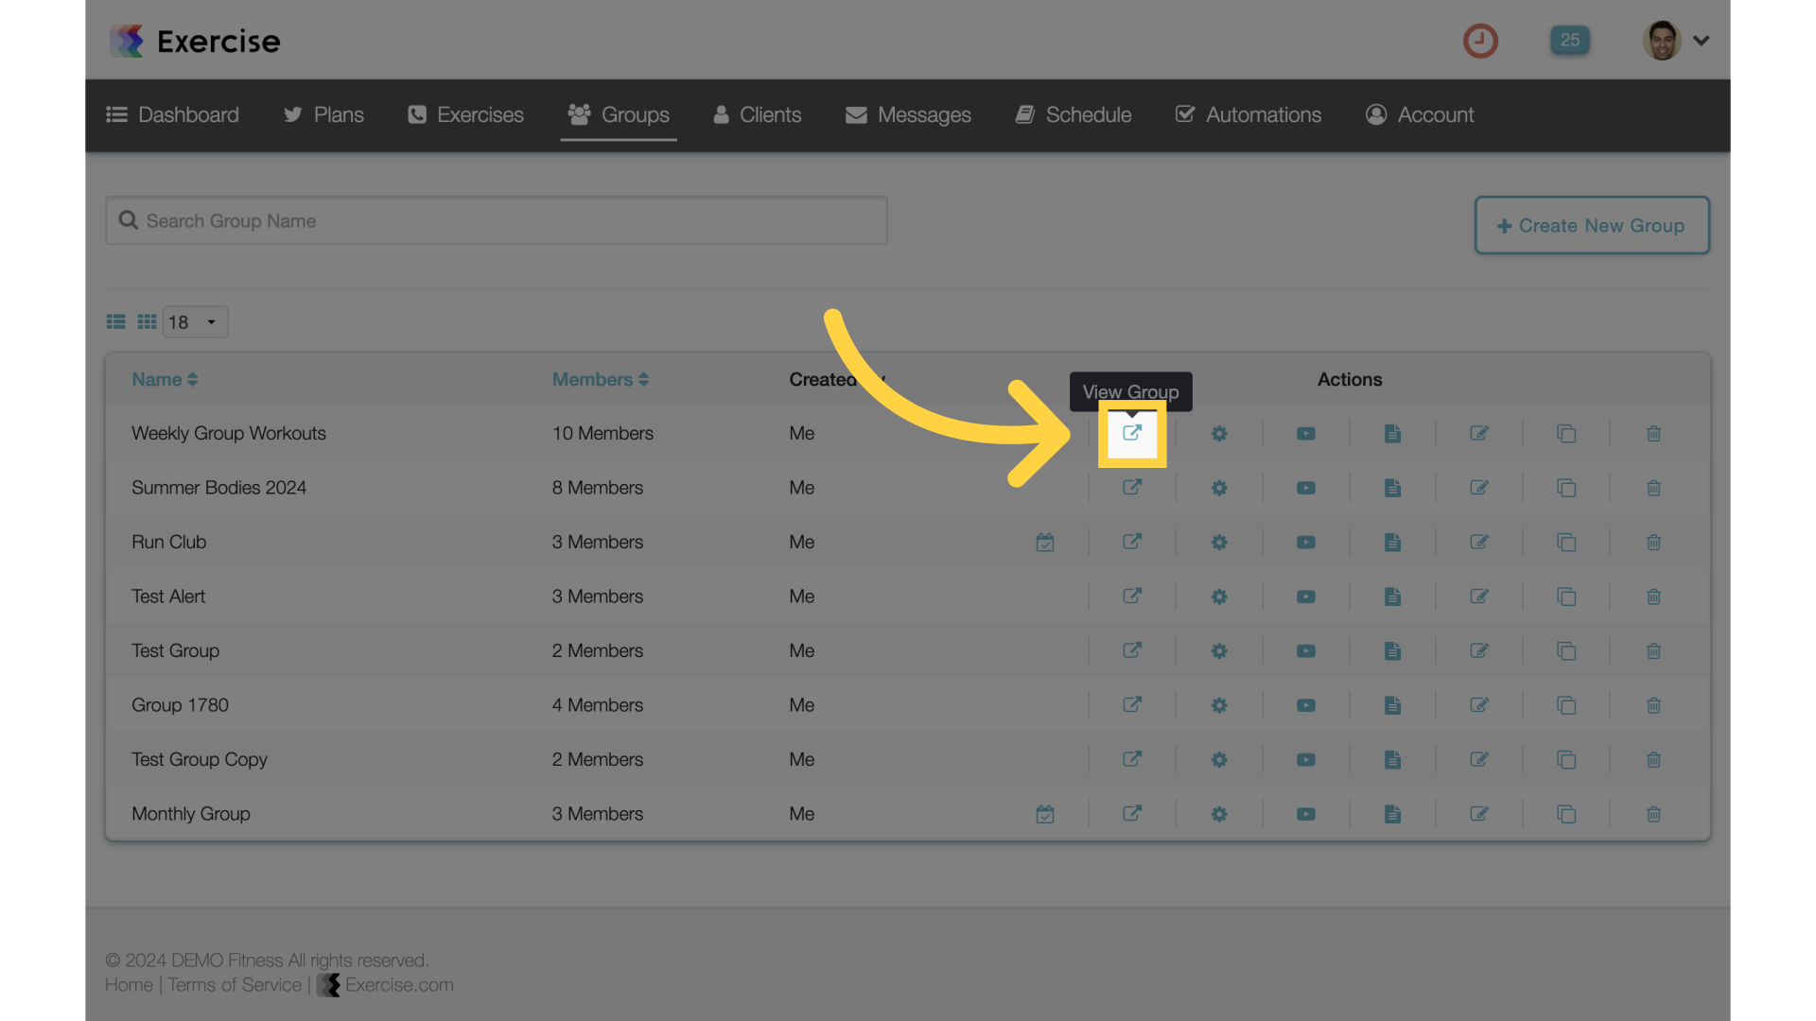Click the 4 Members cell
Image resolution: width=1816 pixels, height=1021 pixels.
(598, 705)
